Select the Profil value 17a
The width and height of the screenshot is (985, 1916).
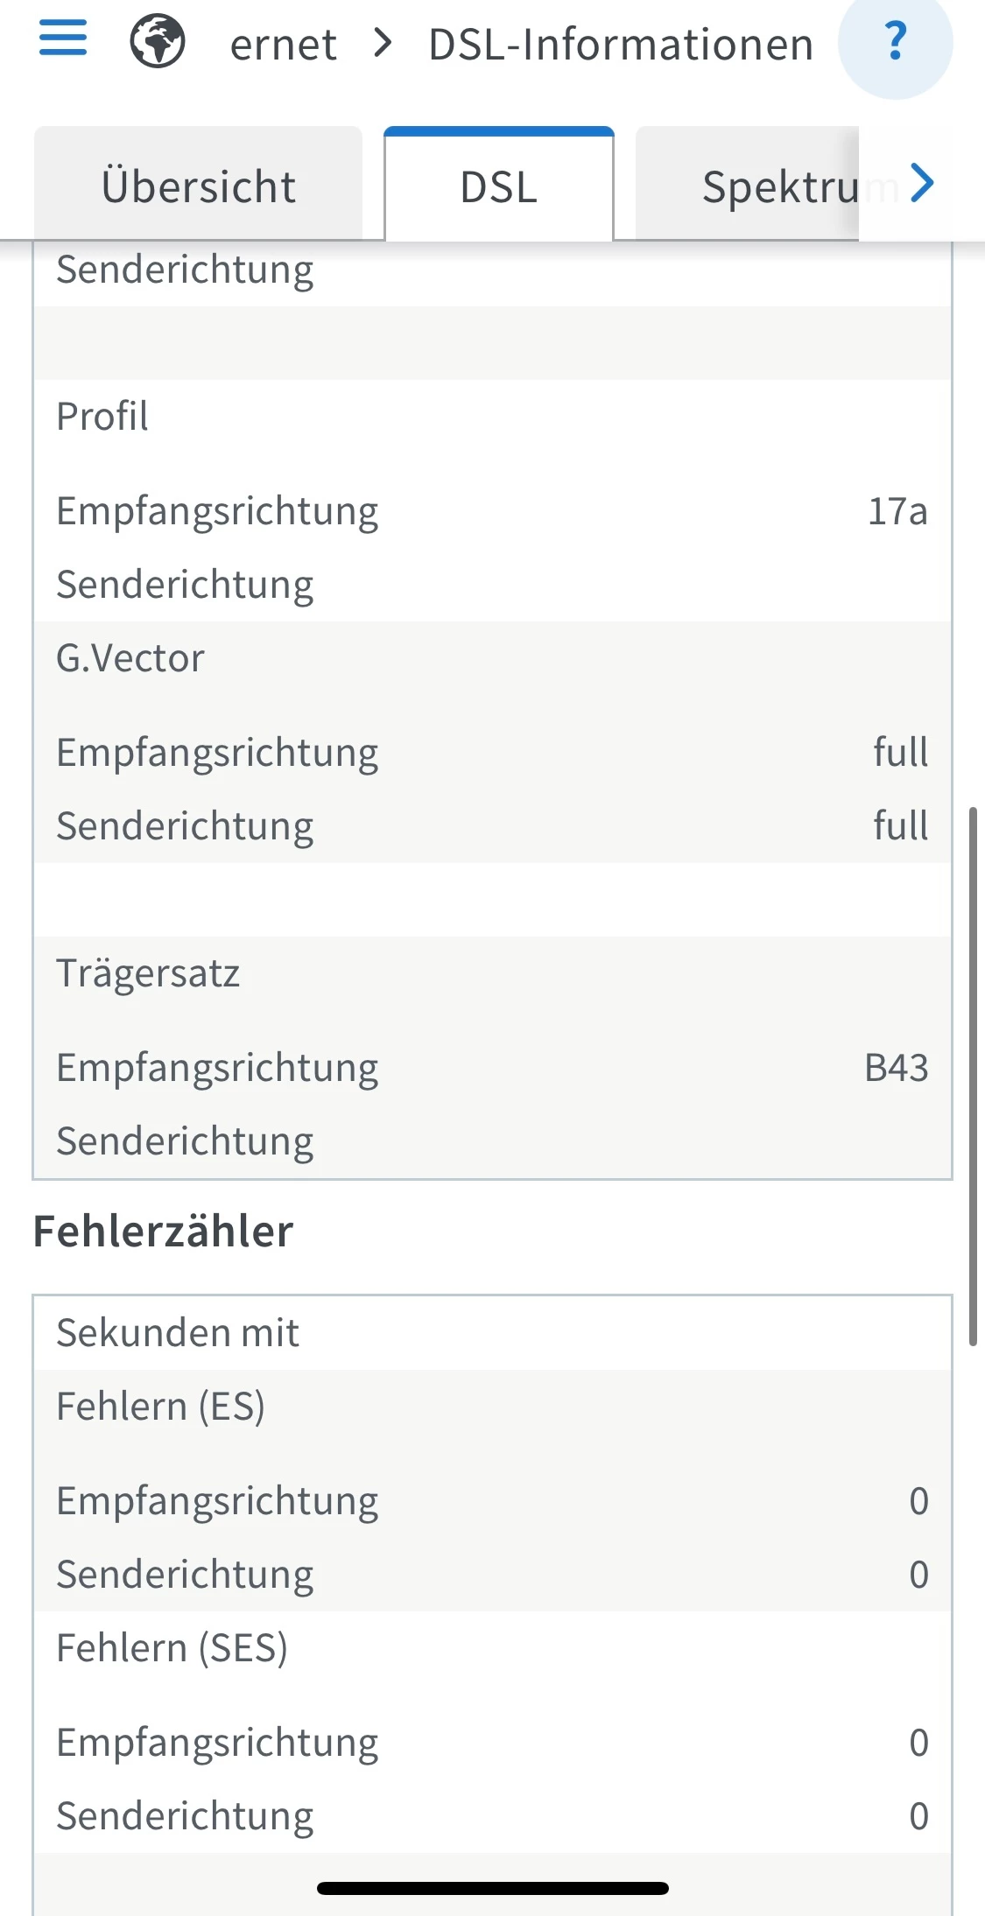pos(897,511)
